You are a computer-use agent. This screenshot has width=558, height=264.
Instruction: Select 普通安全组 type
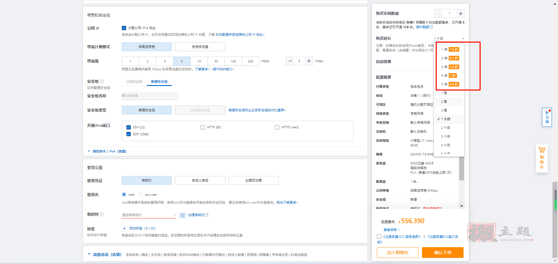(147, 110)
